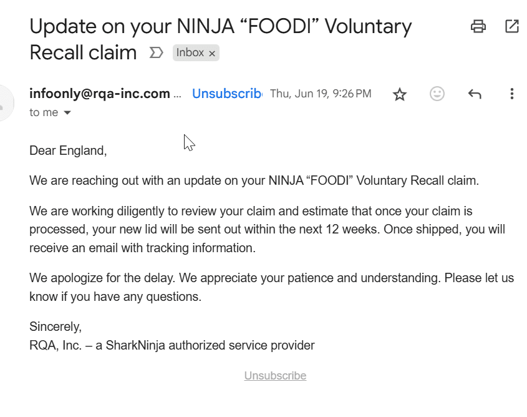Click the paragraph mentioning 12 weeks
The width and height of the screenshot is (527, 417).
267,229
